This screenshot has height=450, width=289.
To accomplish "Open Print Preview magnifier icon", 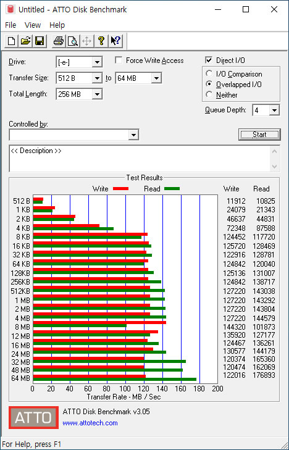I will [x=73, y=41].
